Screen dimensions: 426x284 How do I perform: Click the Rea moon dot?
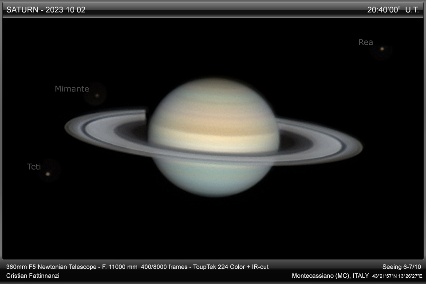coord(382,49)
